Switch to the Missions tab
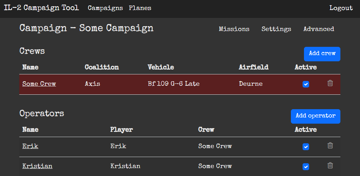Viewport: 360px width, 176px height. [x=234, y=29]
